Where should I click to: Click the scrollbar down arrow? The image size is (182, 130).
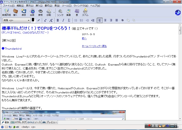[x=180, y=119]
